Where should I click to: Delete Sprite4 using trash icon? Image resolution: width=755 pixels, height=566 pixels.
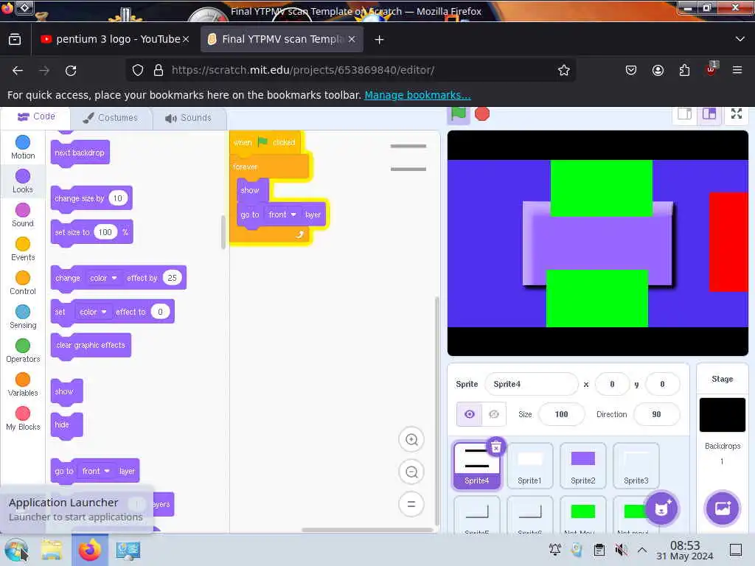(x=496, y=447)
